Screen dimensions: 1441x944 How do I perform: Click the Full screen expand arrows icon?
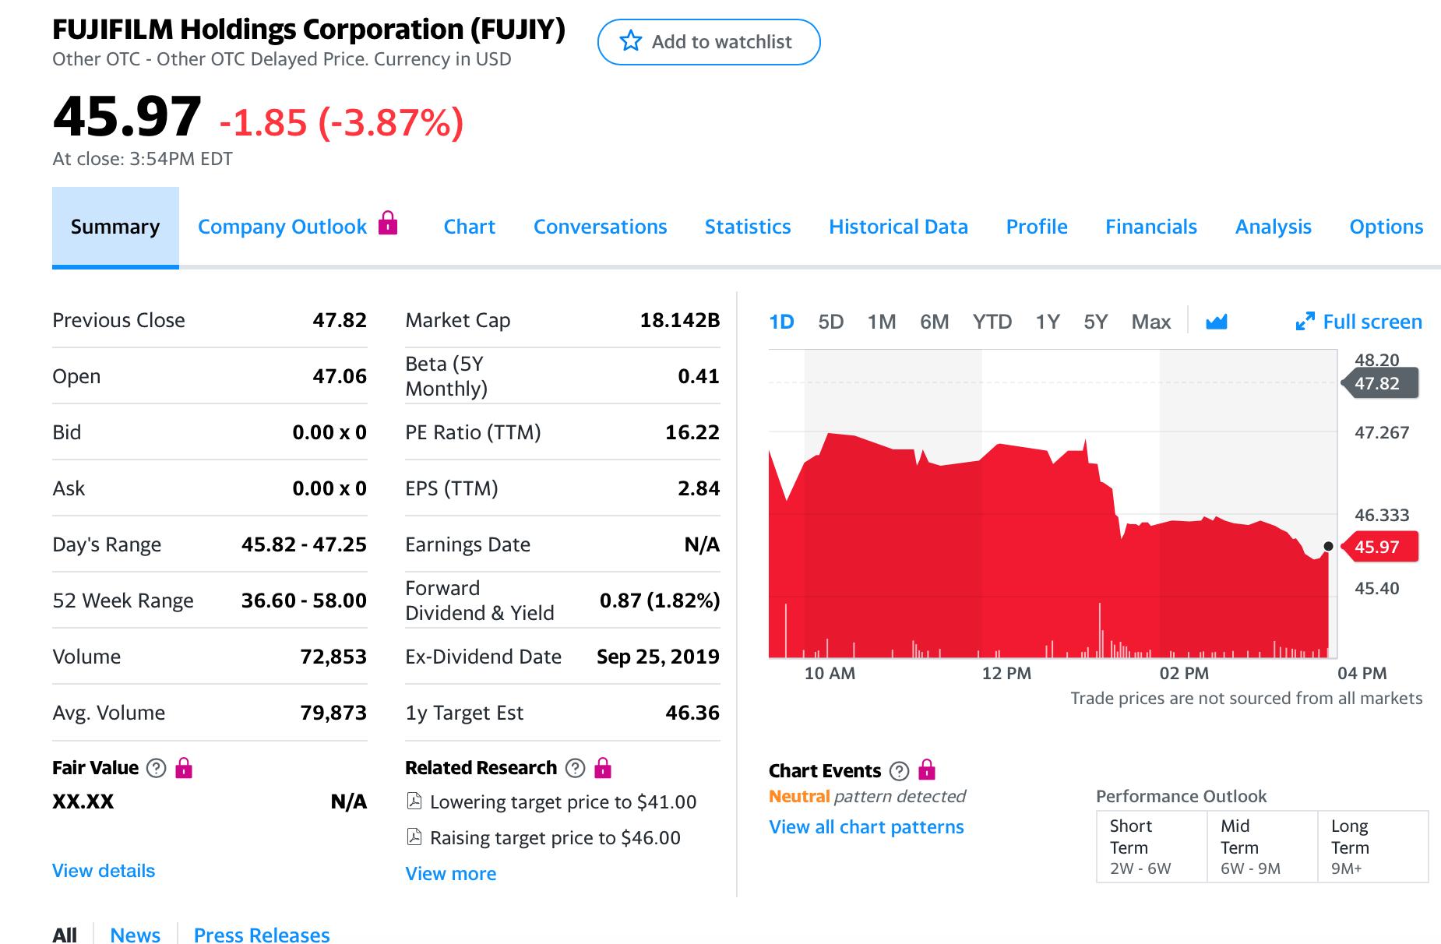[x=1305, y=322]
